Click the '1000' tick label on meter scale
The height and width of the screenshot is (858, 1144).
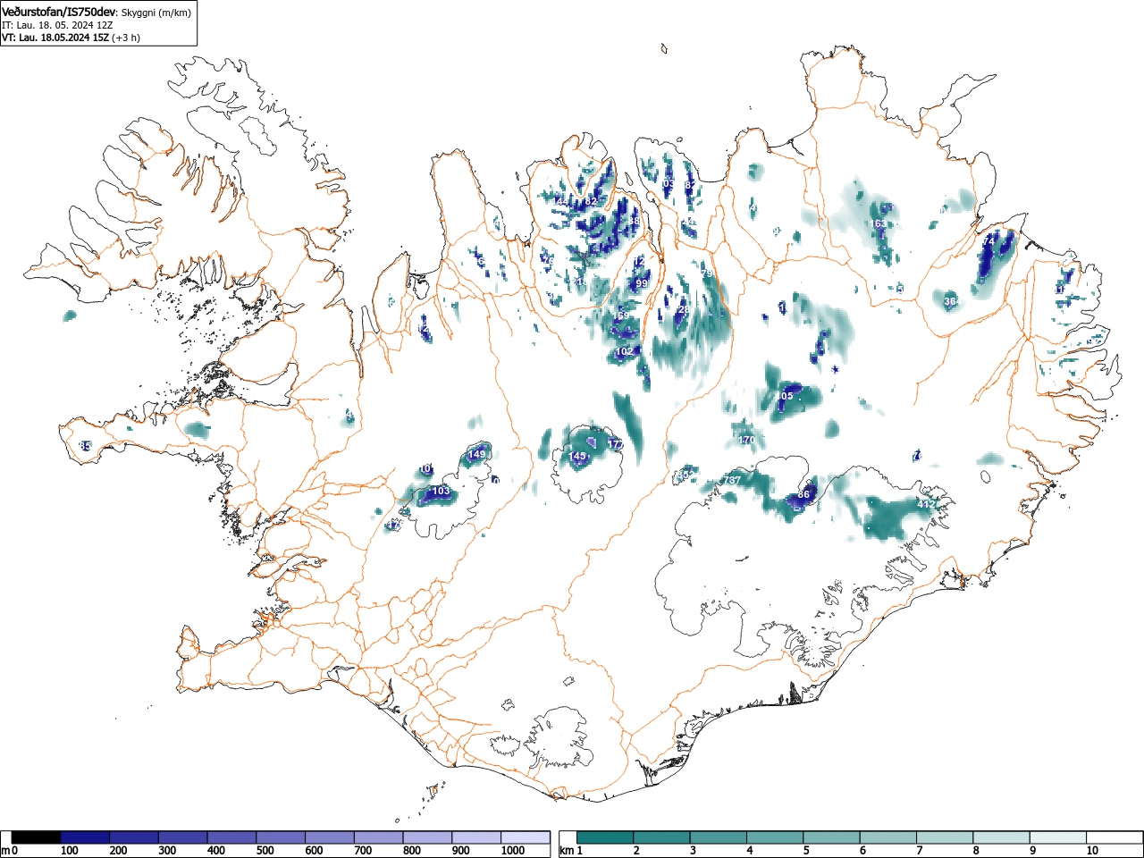[513, 851]
